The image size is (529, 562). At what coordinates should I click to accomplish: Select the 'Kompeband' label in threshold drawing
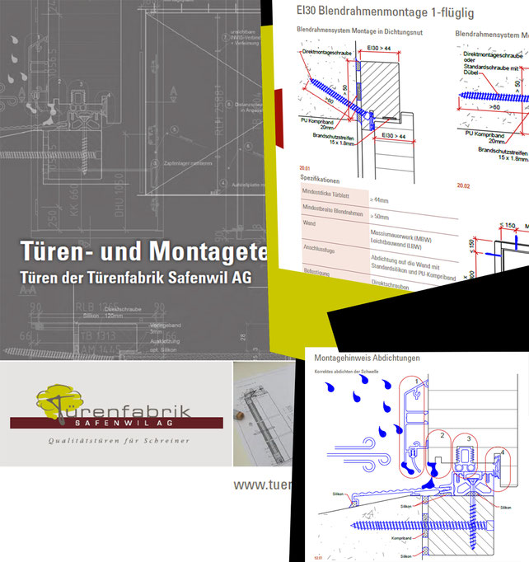tap(401, 538)
